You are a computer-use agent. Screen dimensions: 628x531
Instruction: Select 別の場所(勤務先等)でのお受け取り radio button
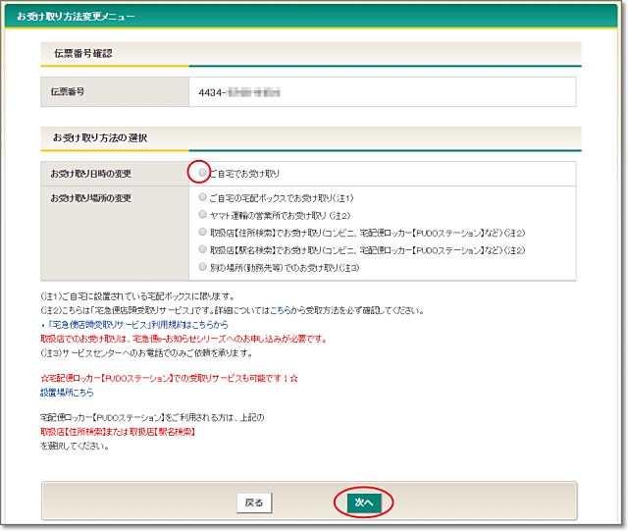tap(203, 267)
